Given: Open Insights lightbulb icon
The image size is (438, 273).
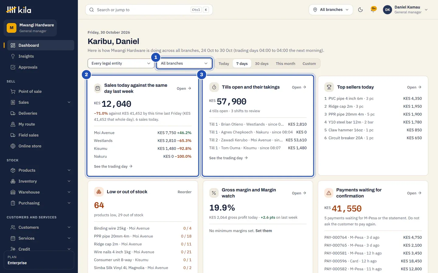Looking at the screenshot, I should 13,56.
